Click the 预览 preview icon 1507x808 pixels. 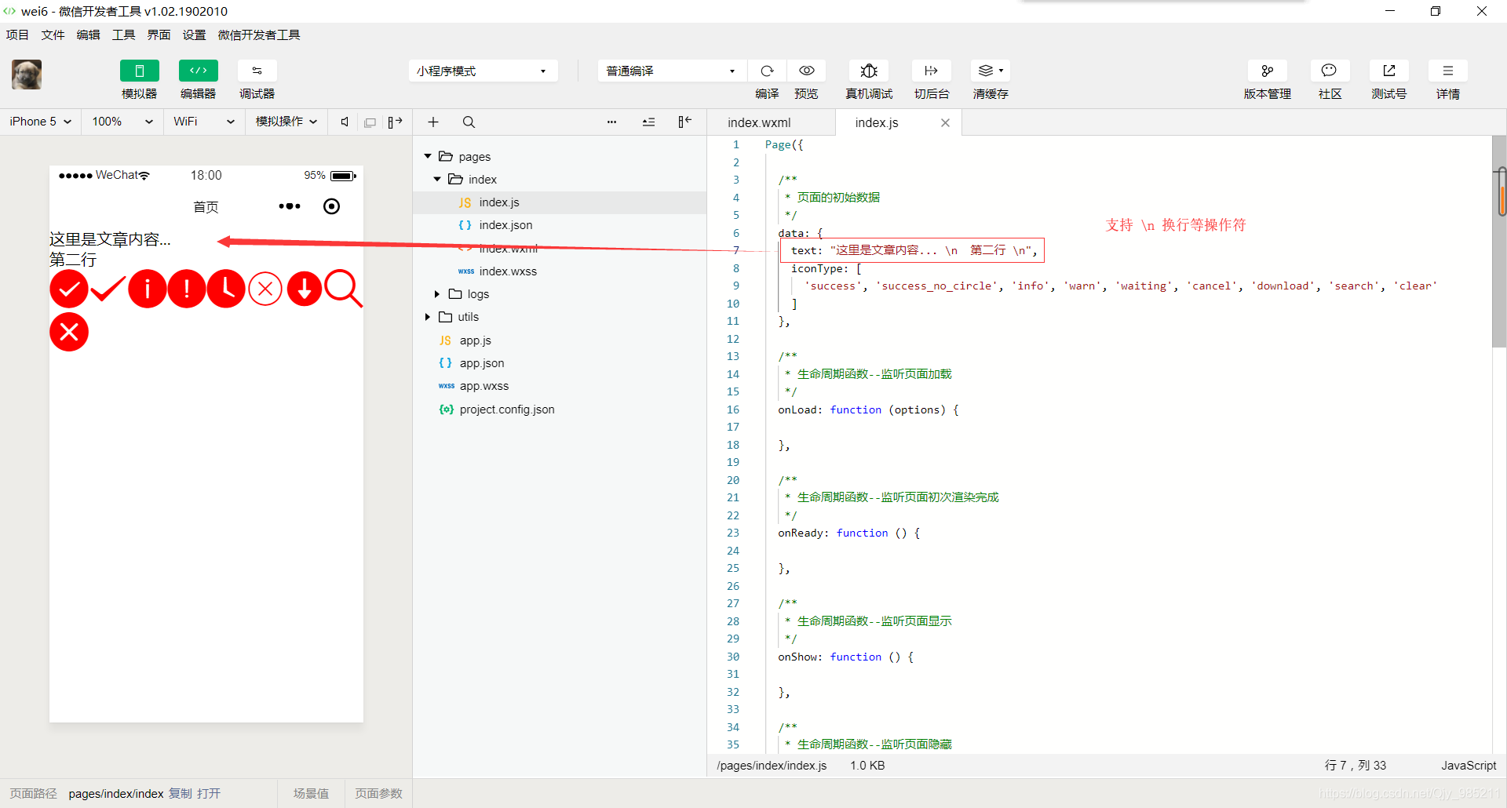pos(808,71)
